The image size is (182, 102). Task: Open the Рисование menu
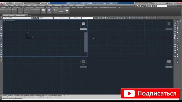point(42,5)
